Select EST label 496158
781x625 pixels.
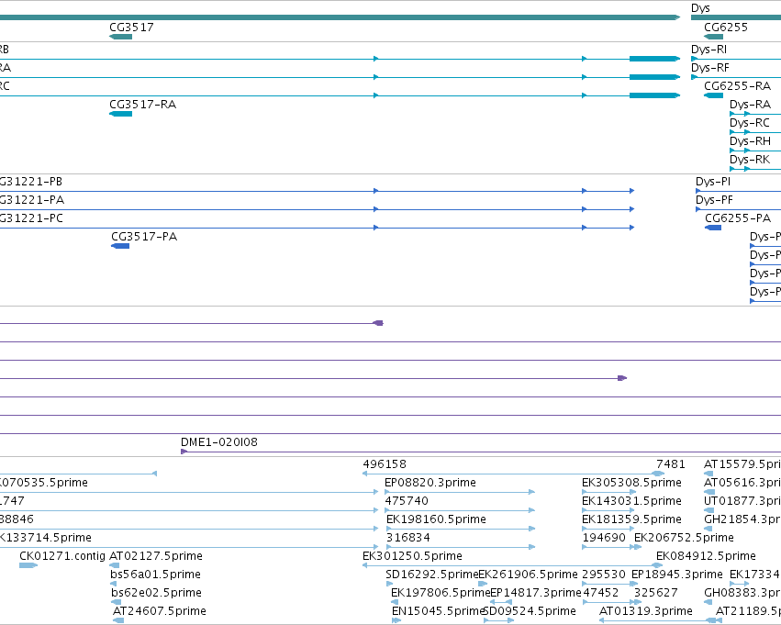click(385, 464)
